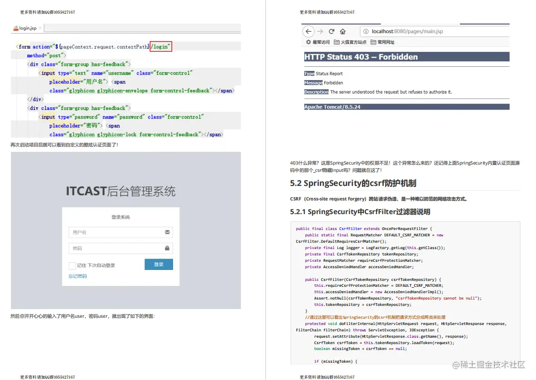Click the forward navigation arrow
Image resolution: width=536 pixels, height=380 pixels.
pyautogui.click(x=320, y=31)
